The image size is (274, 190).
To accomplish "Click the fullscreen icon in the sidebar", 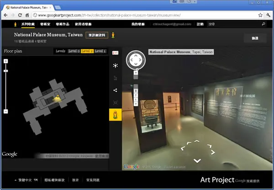I will (x=116, y=103).
